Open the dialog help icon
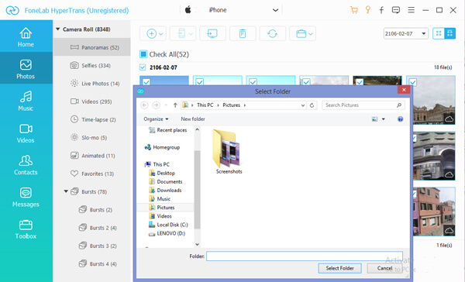The height and width of the screenshot is (282, 465). coord(400,119)
